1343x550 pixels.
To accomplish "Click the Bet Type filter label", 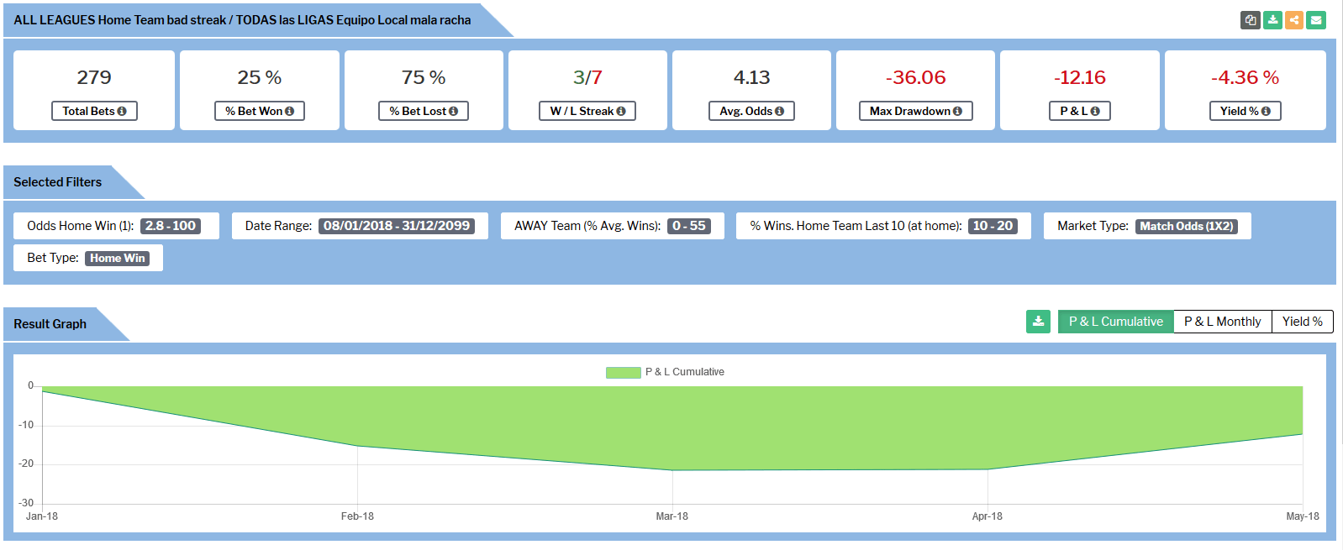I will click(53, 258).
